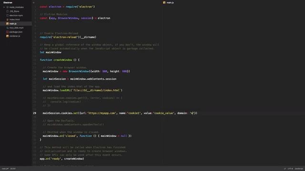This screenshot has width=305, height=171.
Task: Select the node_modules folder name
Action: click(x=17, y=7)
